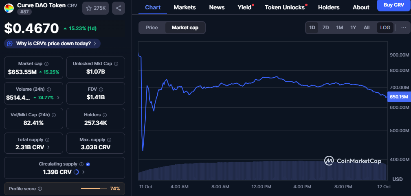Click the share icon button
The image size is (411, 196).
pos(118,8)
